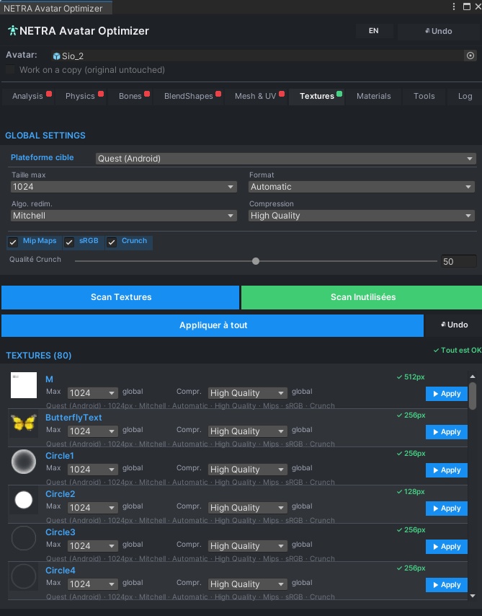Apply settings to ButterflyText texture
Image resolution: width=482 pixels, height=616 pixels.
[x=447, y=432]
